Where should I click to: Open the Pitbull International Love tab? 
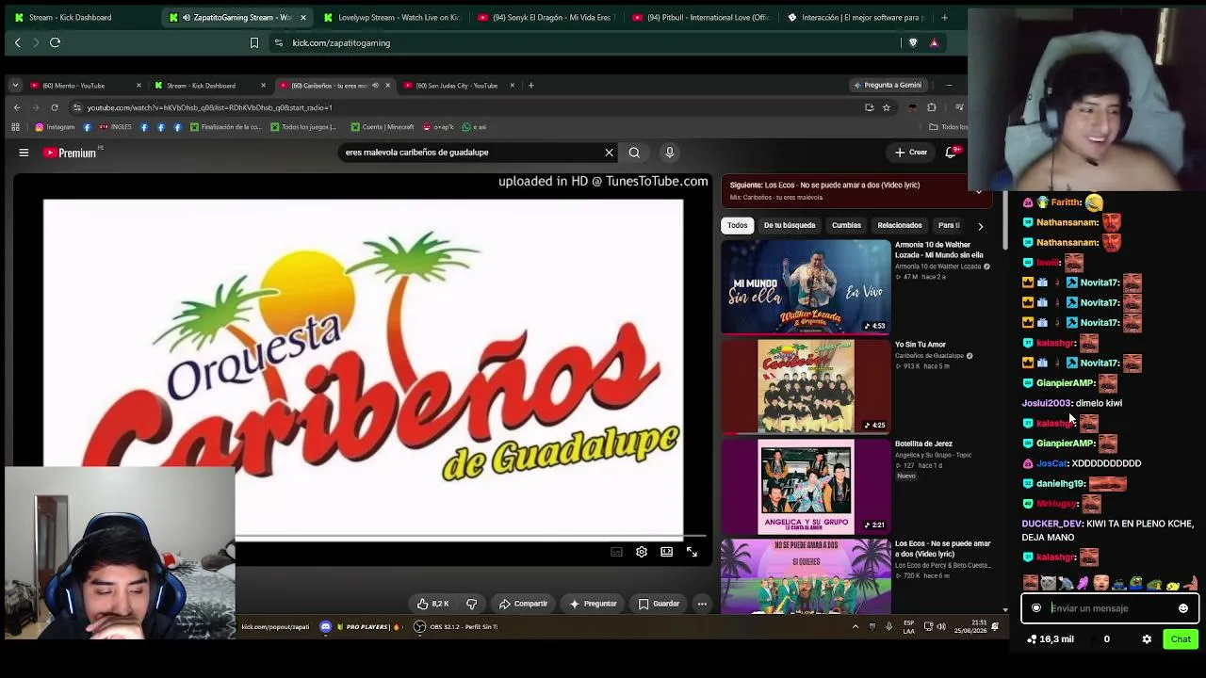click(x=700, y=17)
